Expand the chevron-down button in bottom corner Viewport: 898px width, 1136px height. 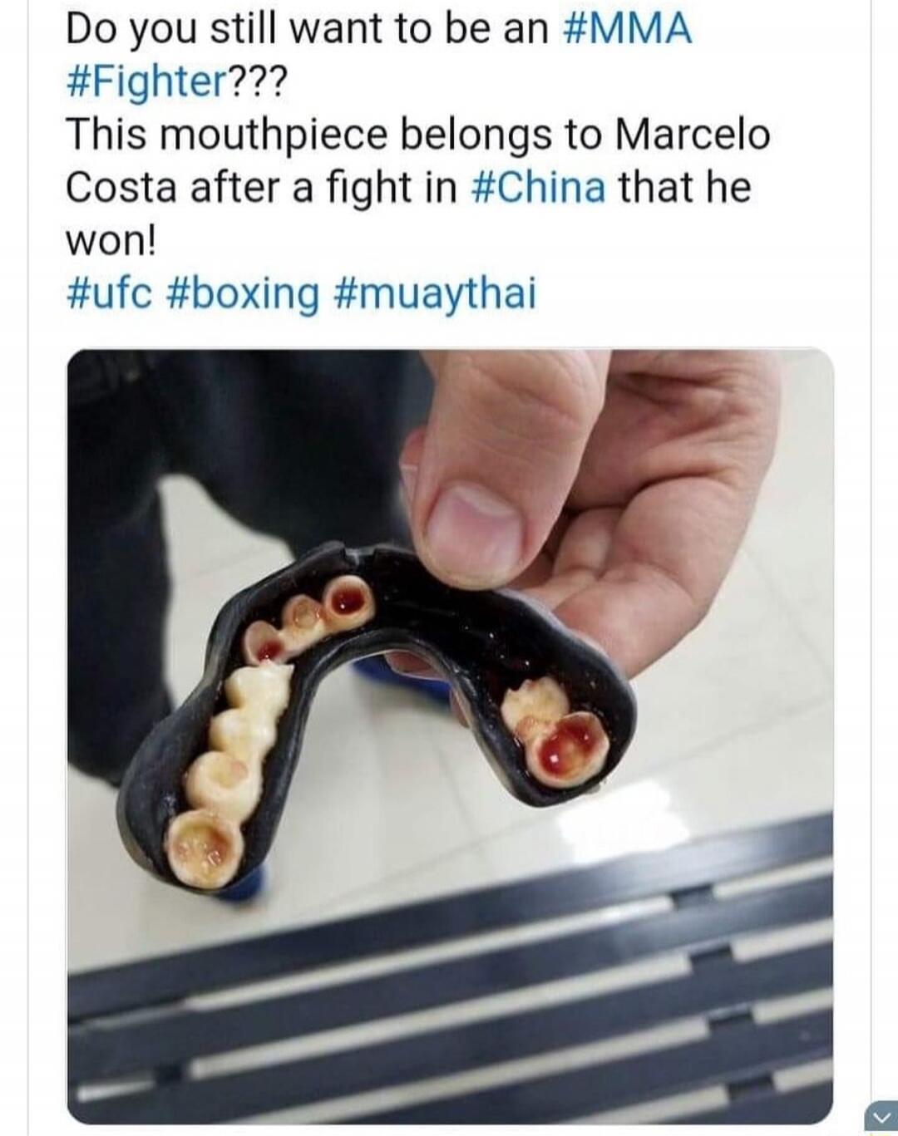[x=878, y=1115]
